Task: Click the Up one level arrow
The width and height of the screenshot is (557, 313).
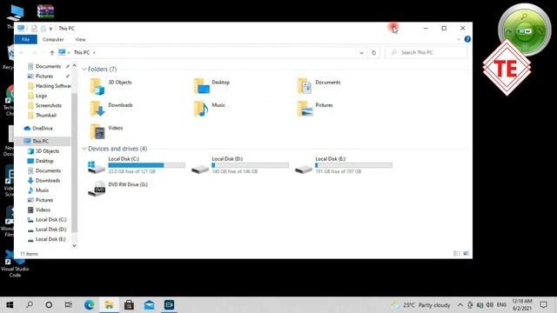Action: (52, 52)
